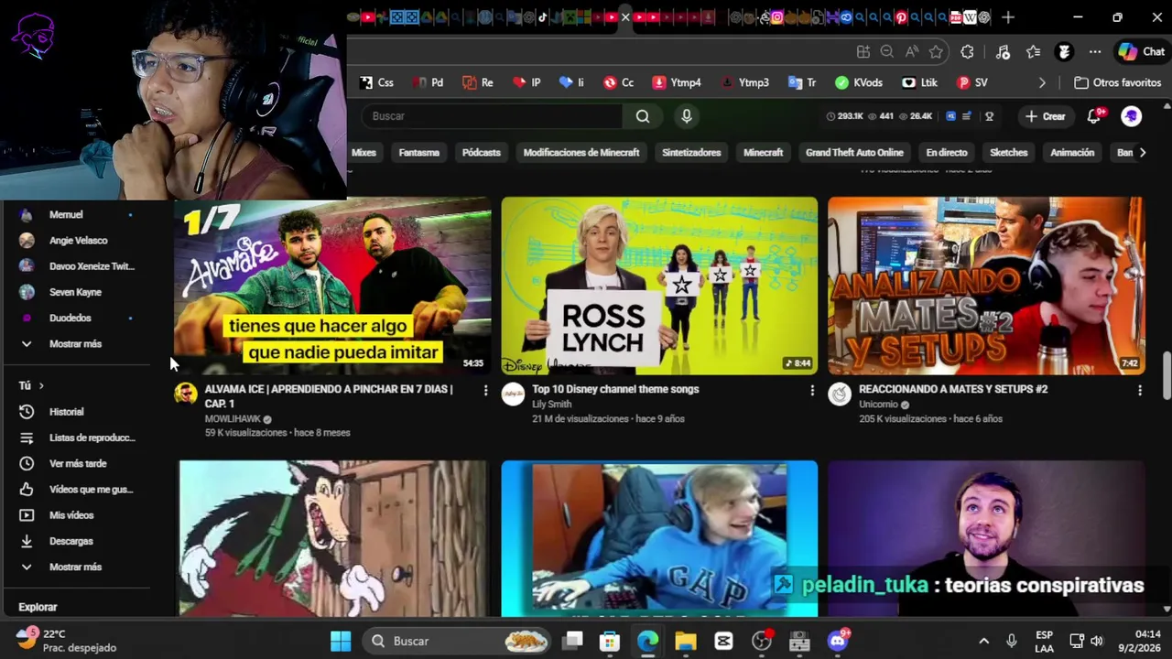This screenshot has height=659, width=1172.
Task: Click the YouTube Buscar search field
Action: click(x=493, y=116)
